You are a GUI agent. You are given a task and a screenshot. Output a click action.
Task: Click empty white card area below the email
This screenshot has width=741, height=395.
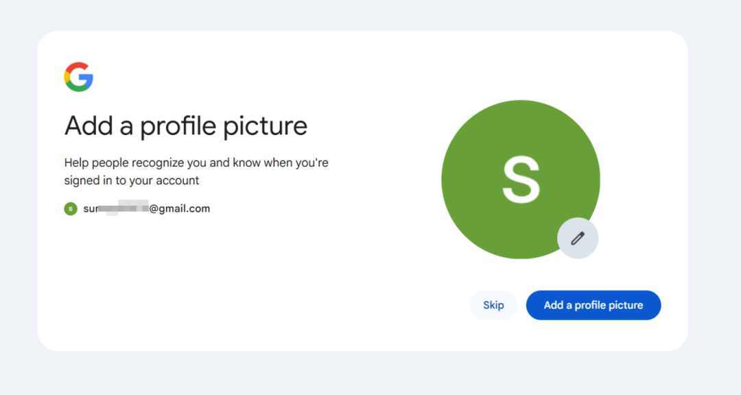pos(206,288)
